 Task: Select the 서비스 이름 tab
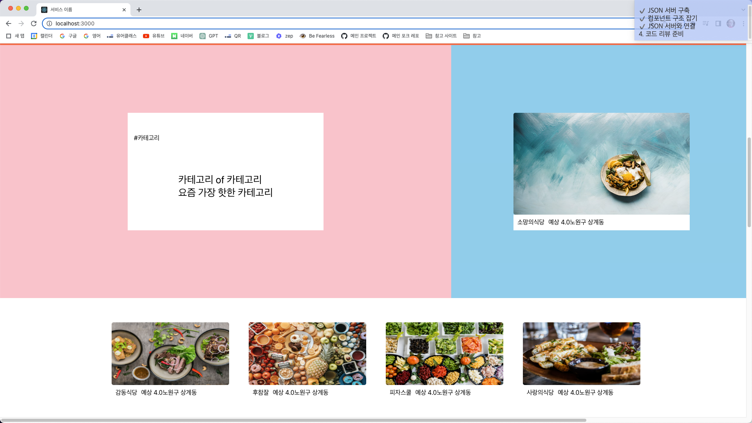click(83, 10)
